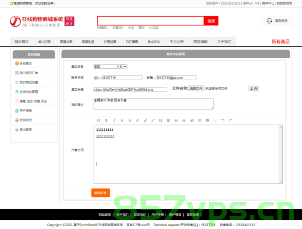Toggle bold formatting in the editor
The width and height of the screenshot is (302, 229).
[106, 120]
